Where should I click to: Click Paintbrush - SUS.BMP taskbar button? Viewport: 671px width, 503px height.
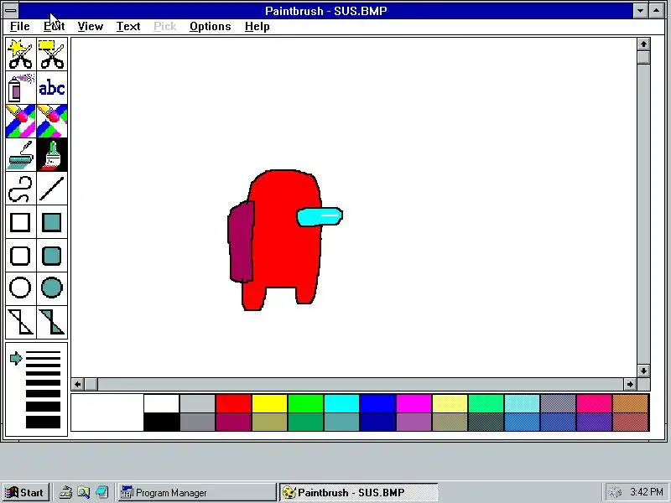[359, 492]
